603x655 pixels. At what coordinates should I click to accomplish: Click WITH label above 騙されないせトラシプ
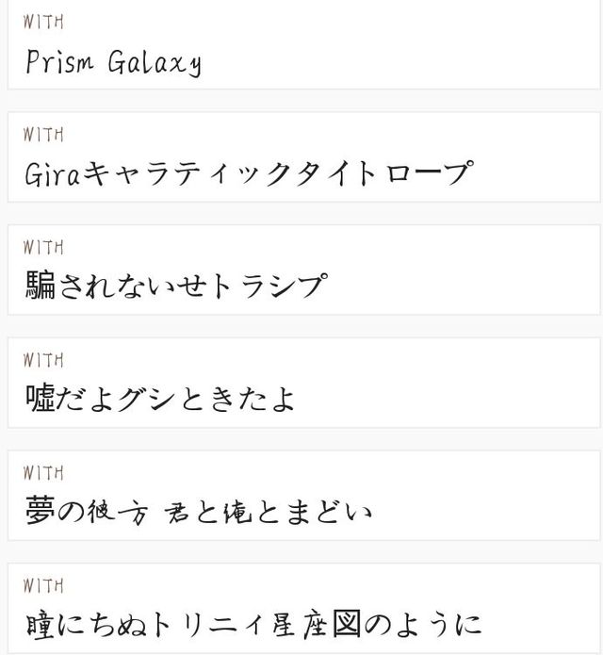click(43, 248)
